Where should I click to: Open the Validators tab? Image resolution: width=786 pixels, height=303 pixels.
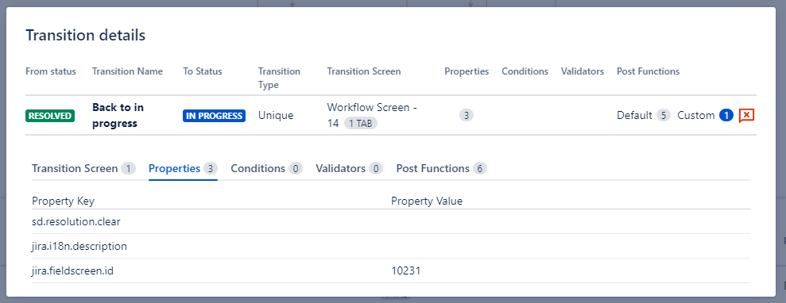[350, 168]
